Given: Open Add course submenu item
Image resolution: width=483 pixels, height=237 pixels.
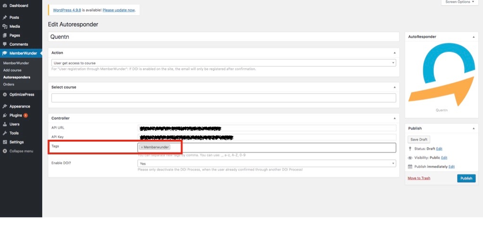Looking at the screenshot, I should (12, 70).
